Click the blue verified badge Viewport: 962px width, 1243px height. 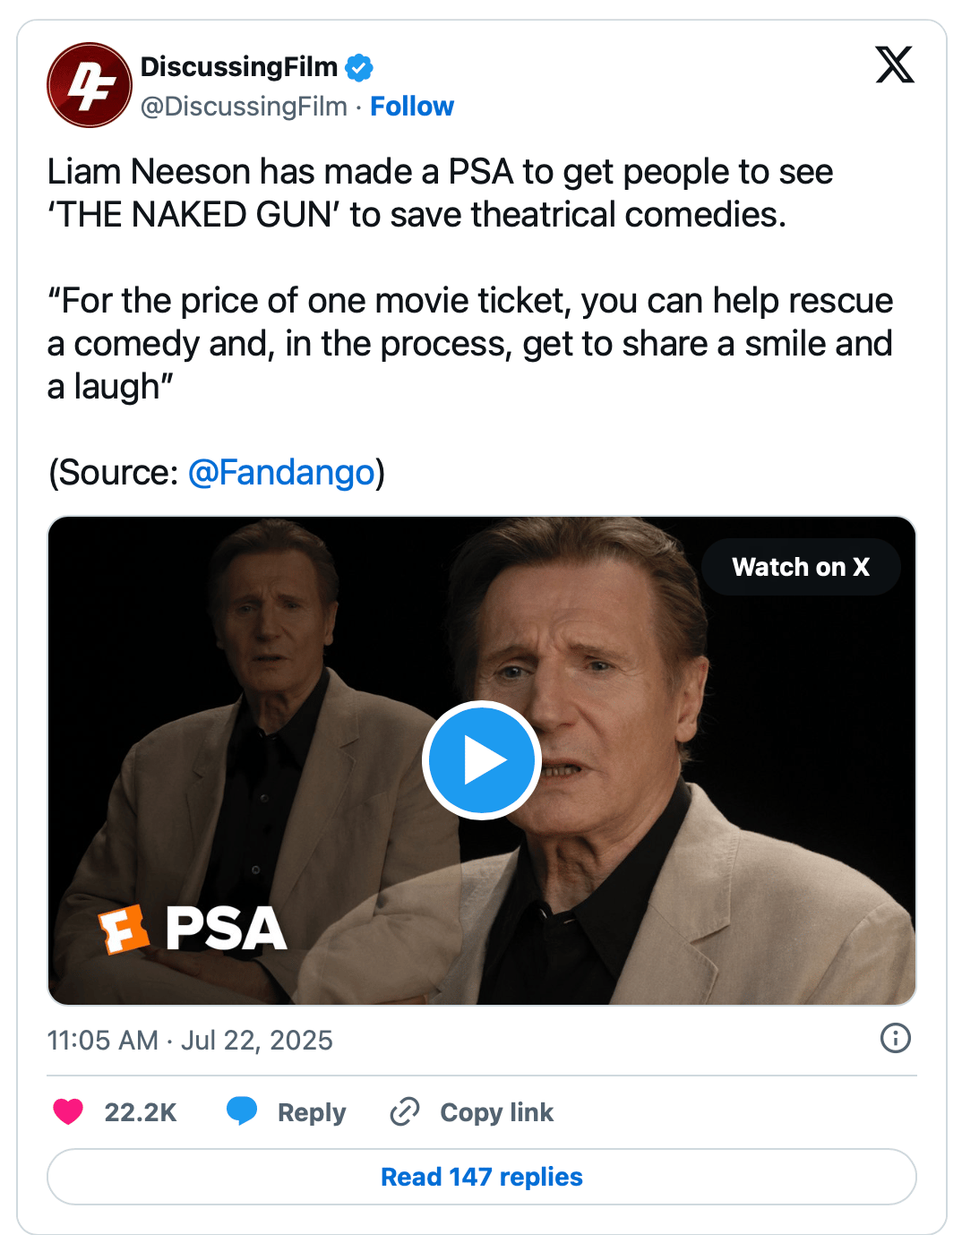tap(359, 67)
